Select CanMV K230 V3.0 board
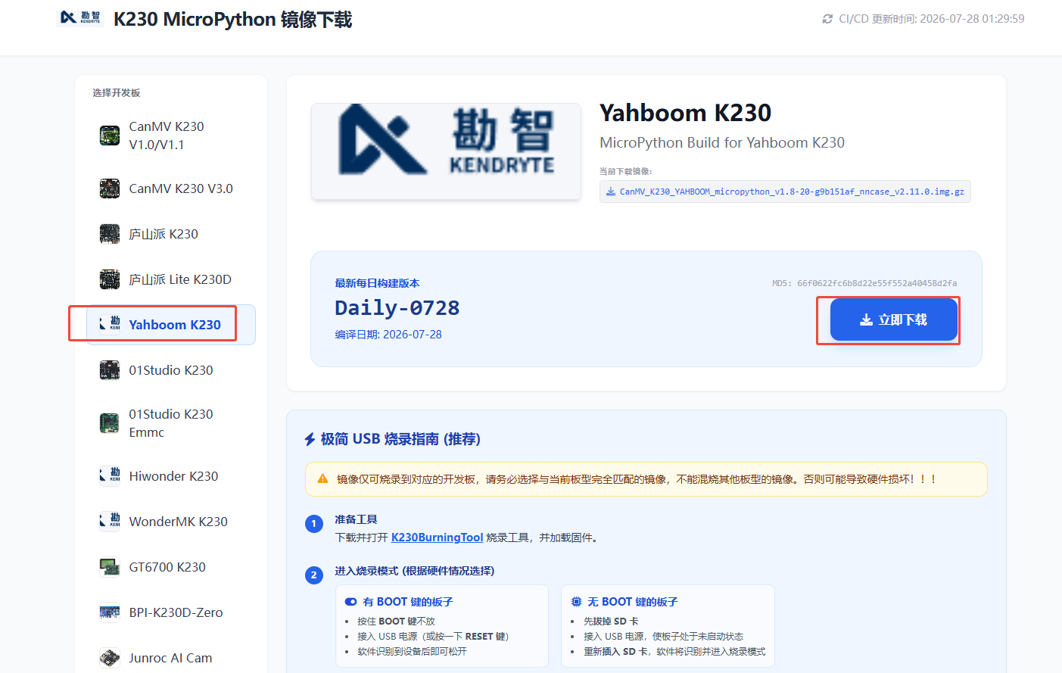Image resolution: width=1062 pixels, height=673 pixels. [x=171, y=189]
